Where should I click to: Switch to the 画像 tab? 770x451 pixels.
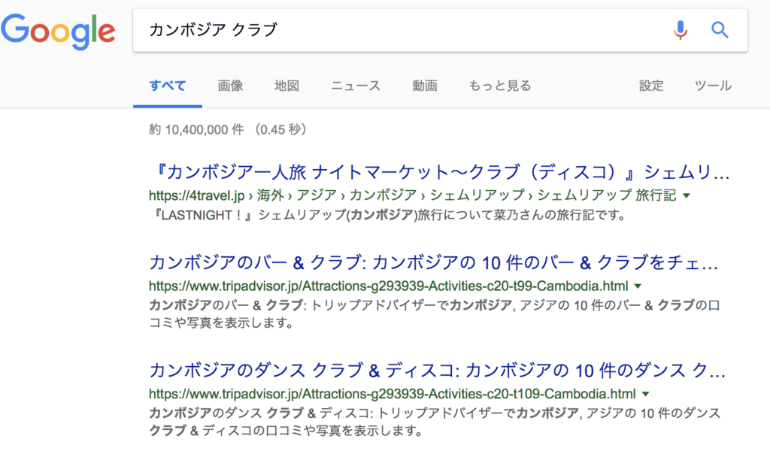tap(230, 86)
